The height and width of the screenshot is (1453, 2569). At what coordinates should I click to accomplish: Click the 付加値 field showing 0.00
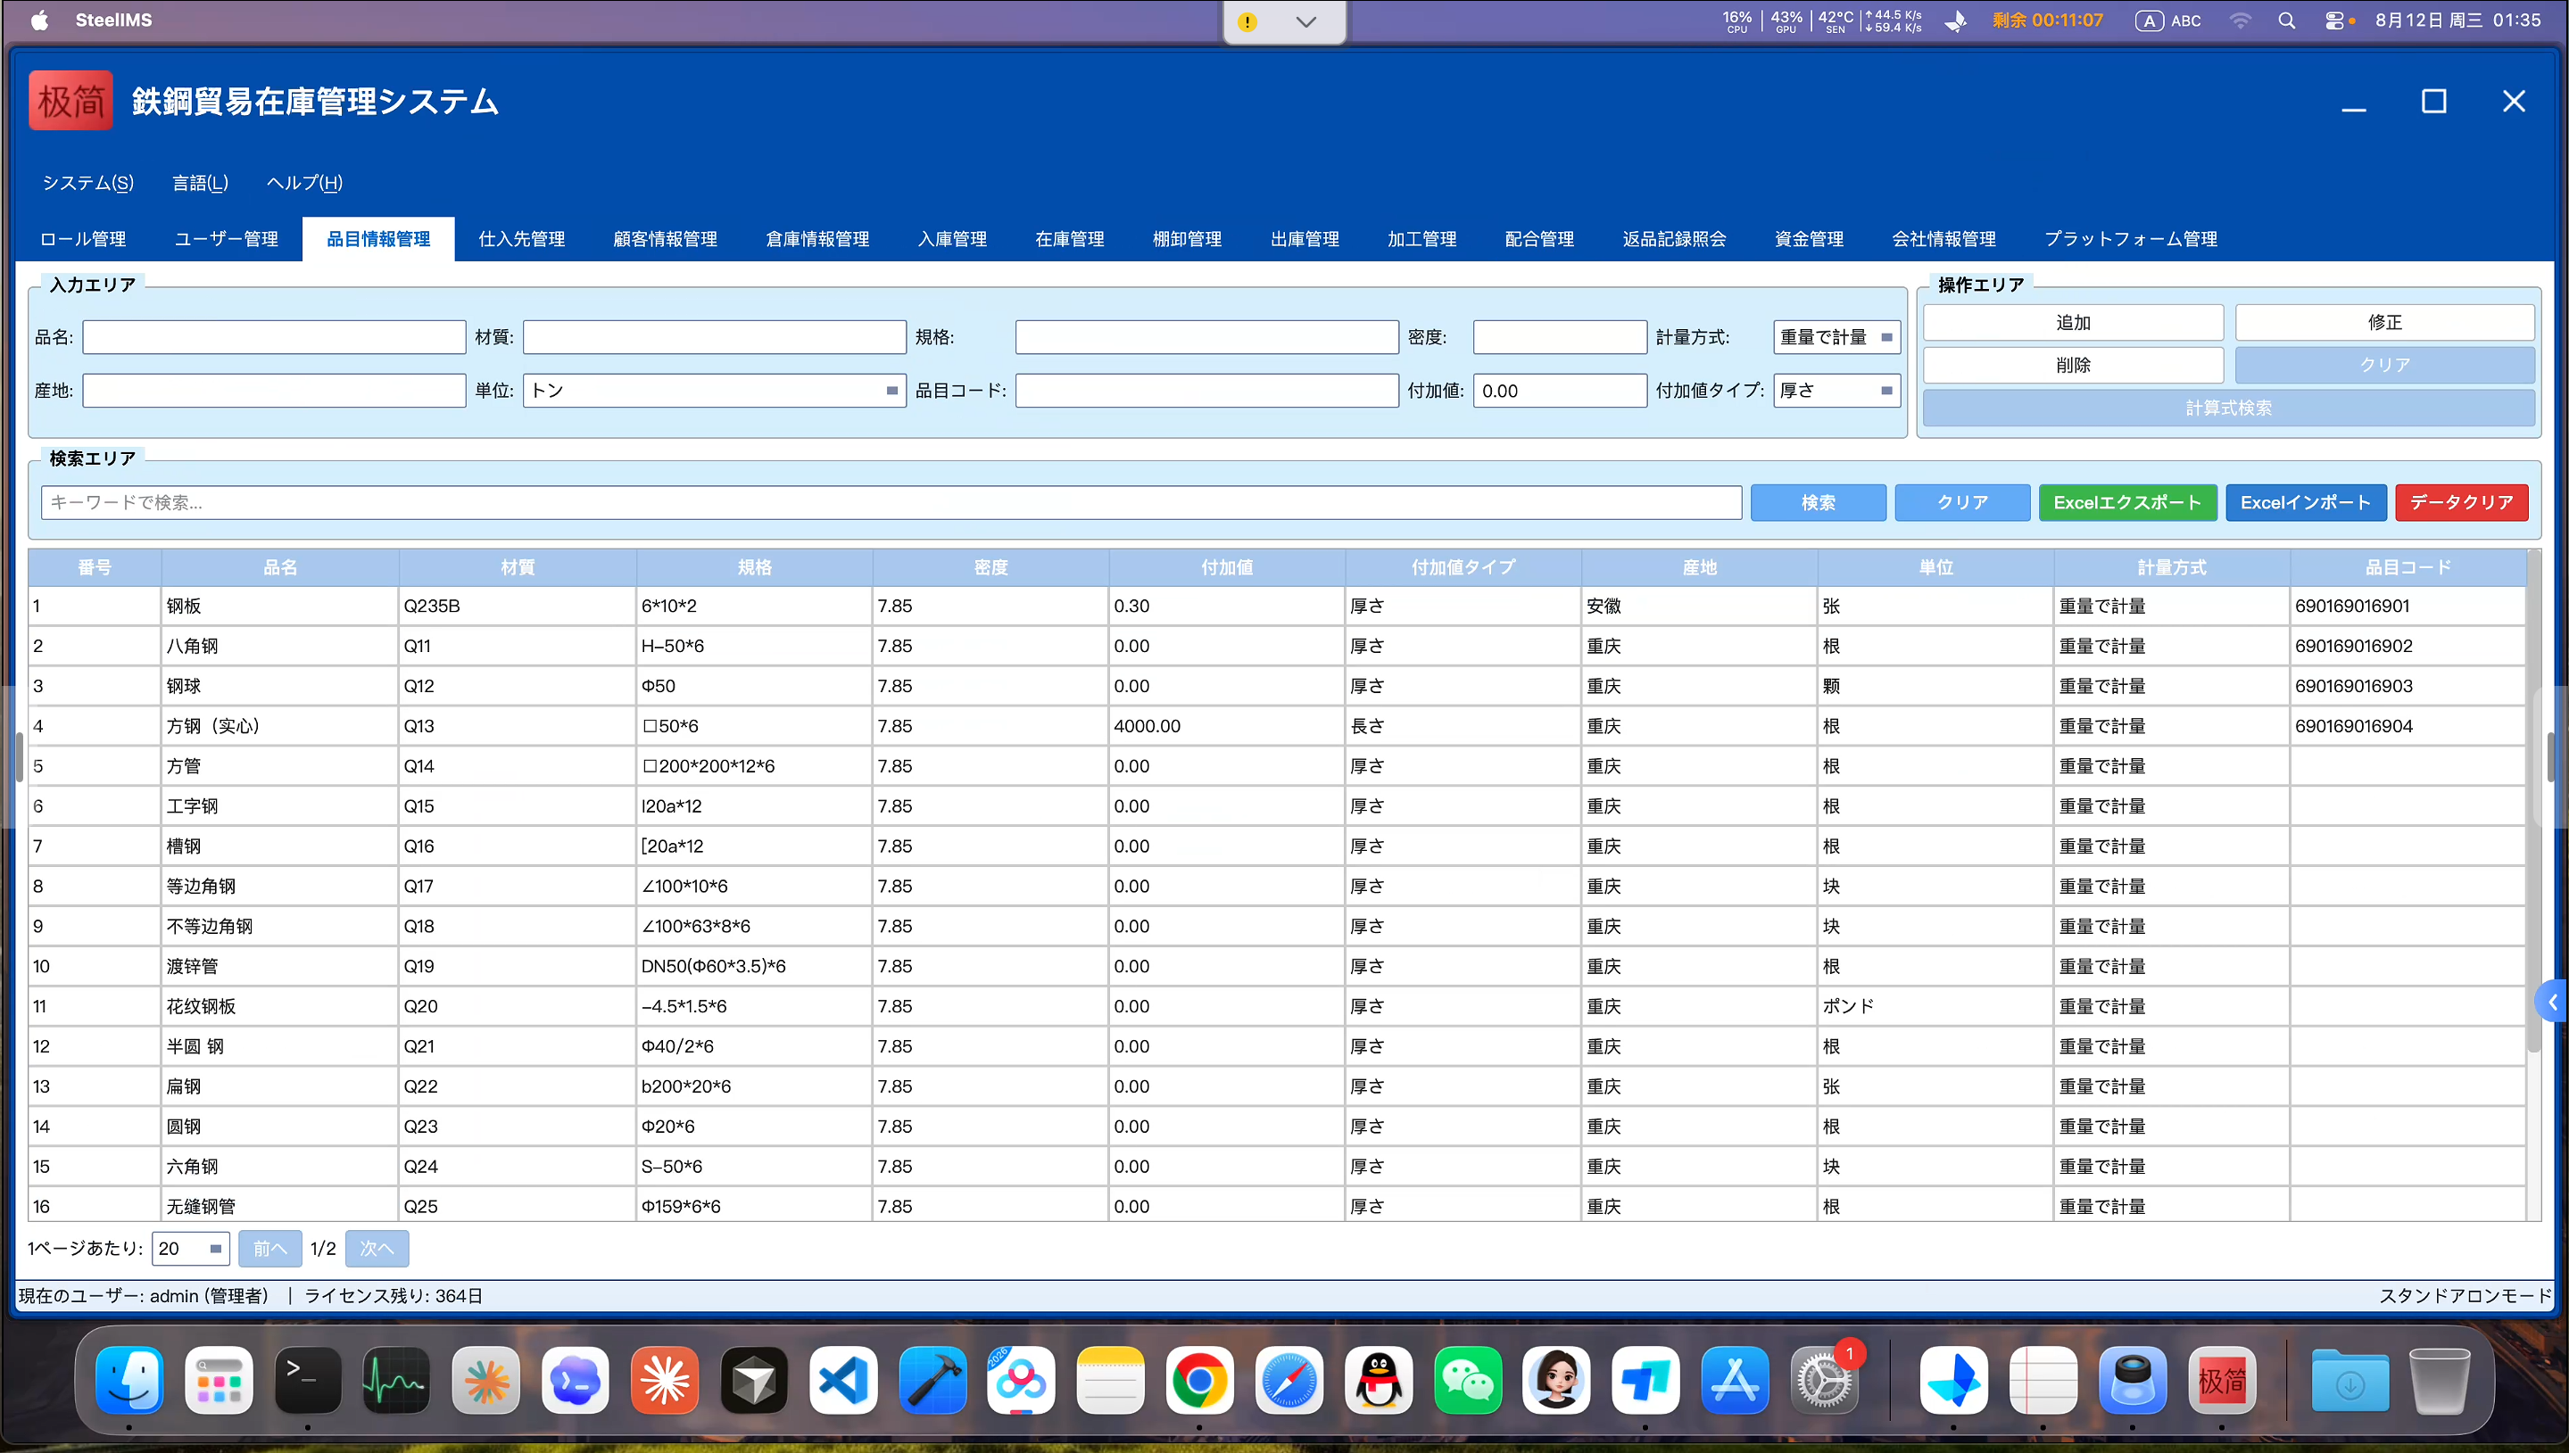click(1560, 390)
